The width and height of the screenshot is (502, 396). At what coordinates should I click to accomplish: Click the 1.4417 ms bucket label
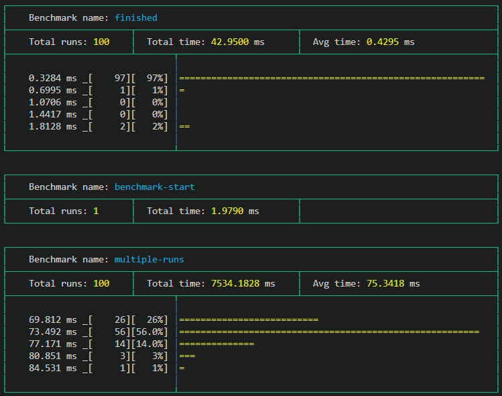coord(53,115)
